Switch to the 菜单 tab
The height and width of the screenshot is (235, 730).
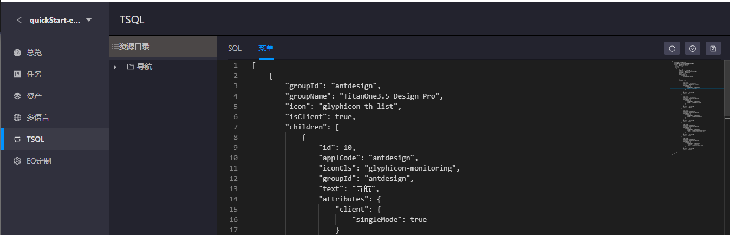pos(266,48)
